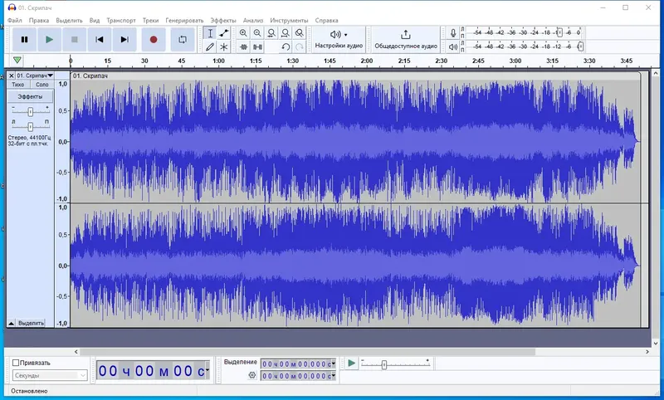Image resolution: width=664 pixels, height=400 pixels.
Task: Open Настройки аудио audio setup button
Action: click(x=339, y=39)
